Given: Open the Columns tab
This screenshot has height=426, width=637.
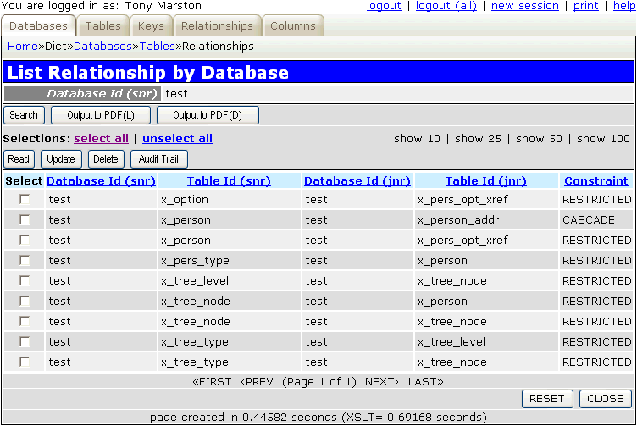Looking at the screenshot, I should point(292,26).
